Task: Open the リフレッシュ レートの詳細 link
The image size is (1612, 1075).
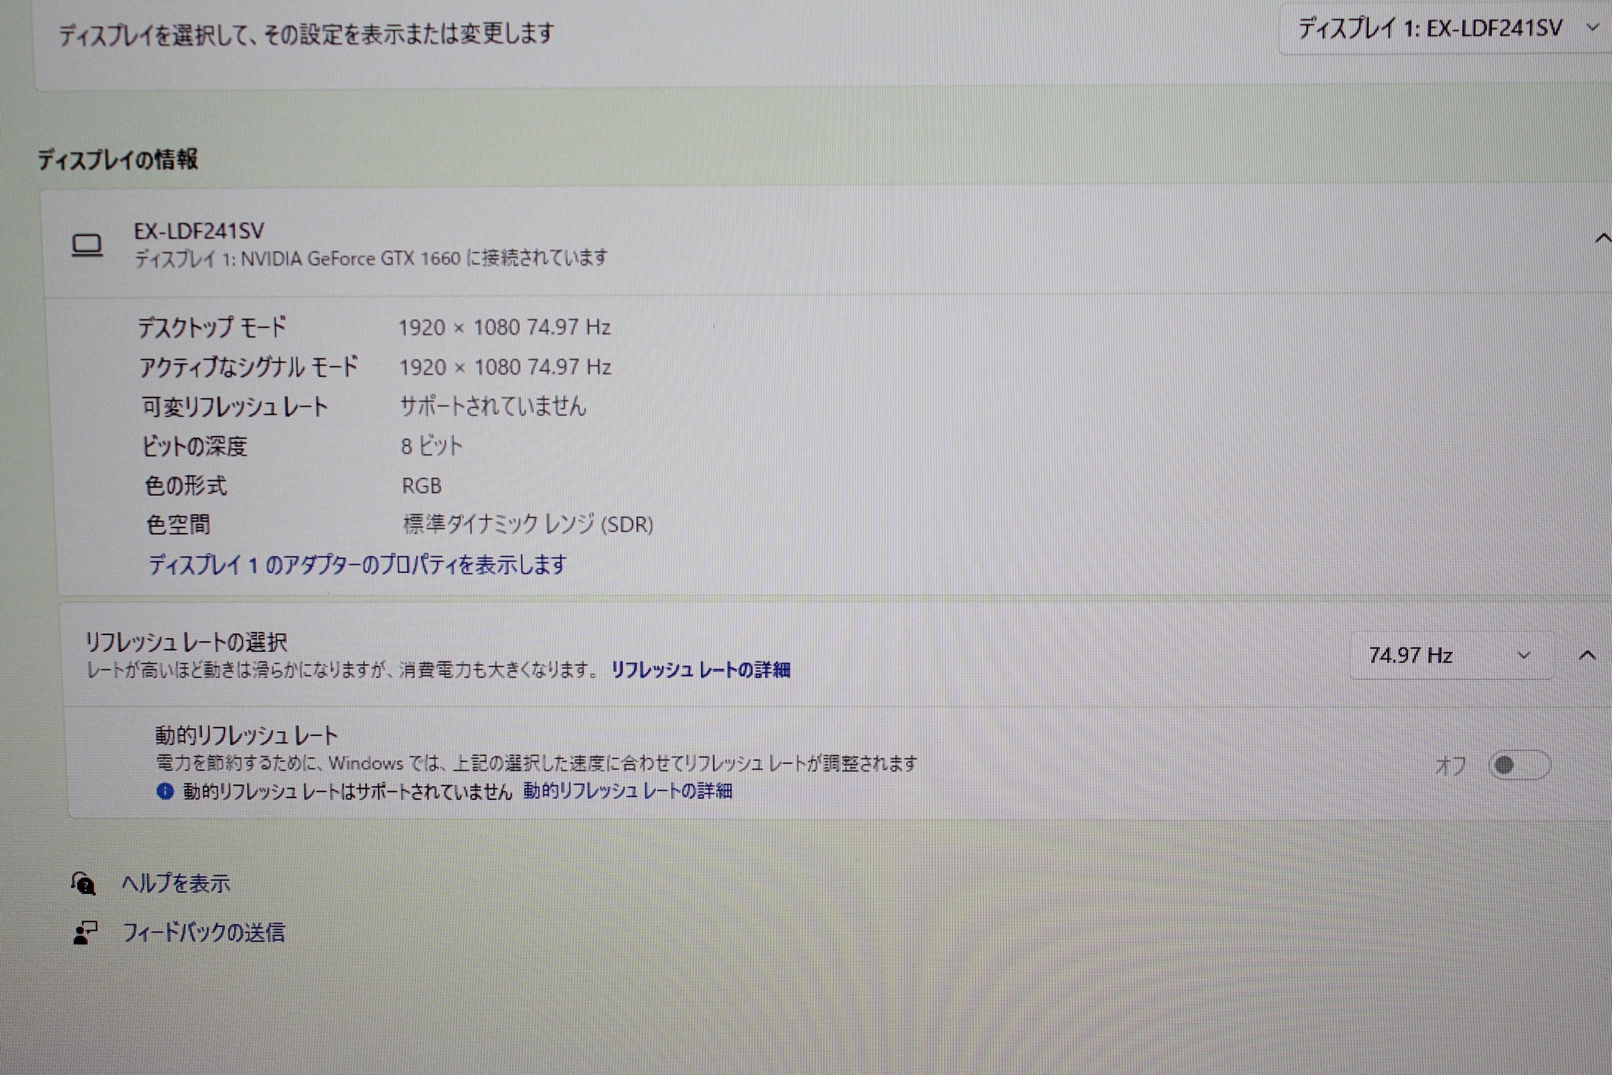Action: [700, 670]
